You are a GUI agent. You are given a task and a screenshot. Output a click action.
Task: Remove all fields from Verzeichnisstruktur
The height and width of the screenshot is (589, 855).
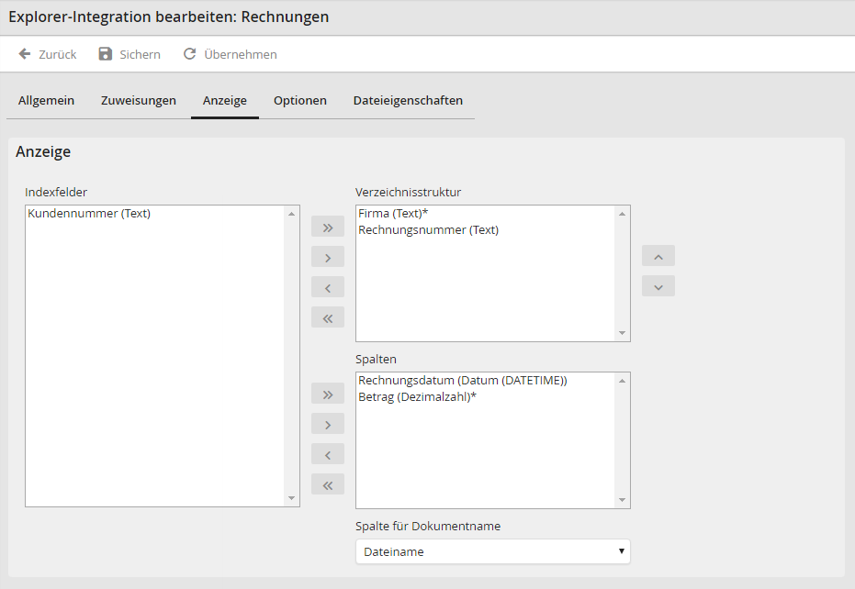328,317
